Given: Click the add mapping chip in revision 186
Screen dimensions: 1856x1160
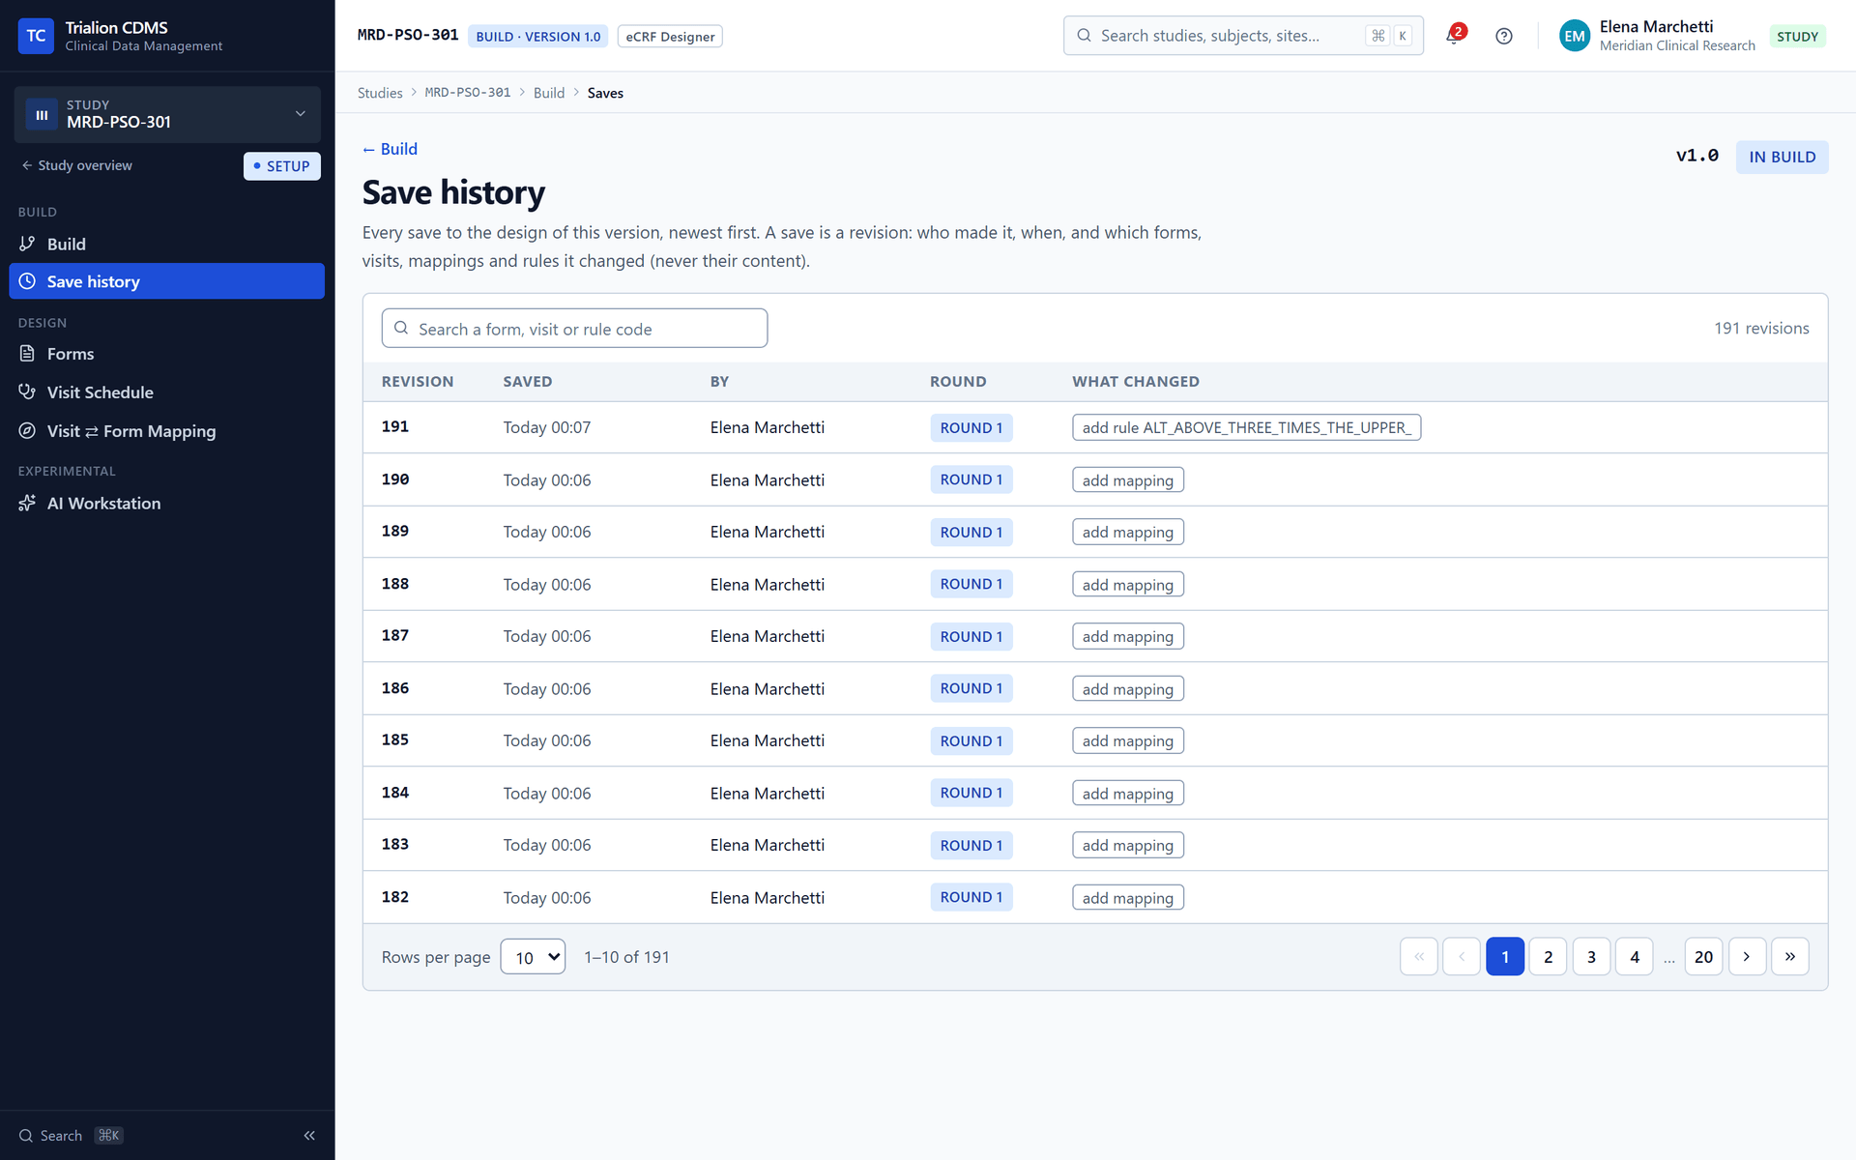Looking at the screenshot, I should pyautogui.click(x=1127, y=689).
